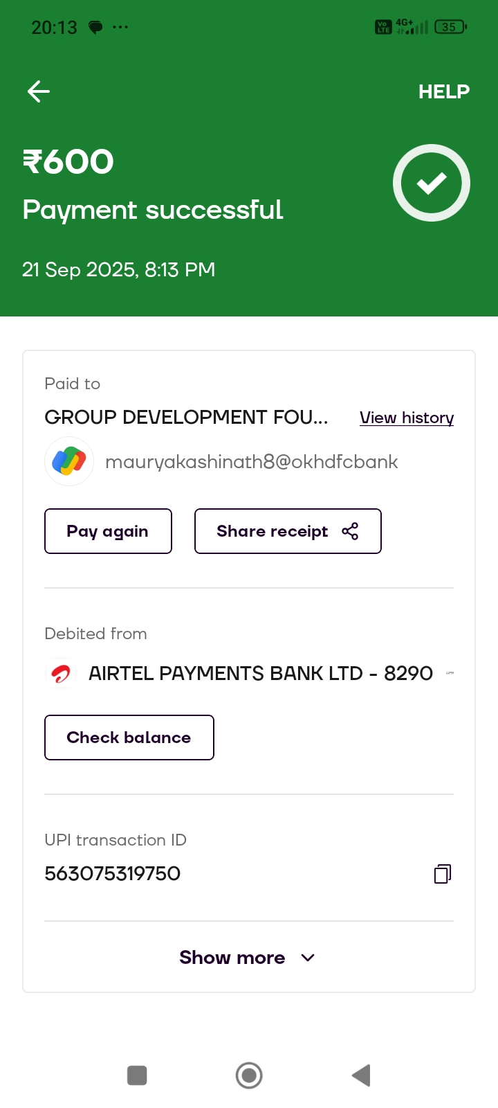Copy the UPI transaction ID
Viewport: 498px width, 1108px height.
(x=443, y=874)
